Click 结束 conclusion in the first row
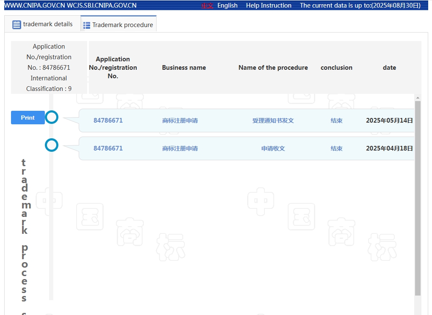 (x=336, y=121)
